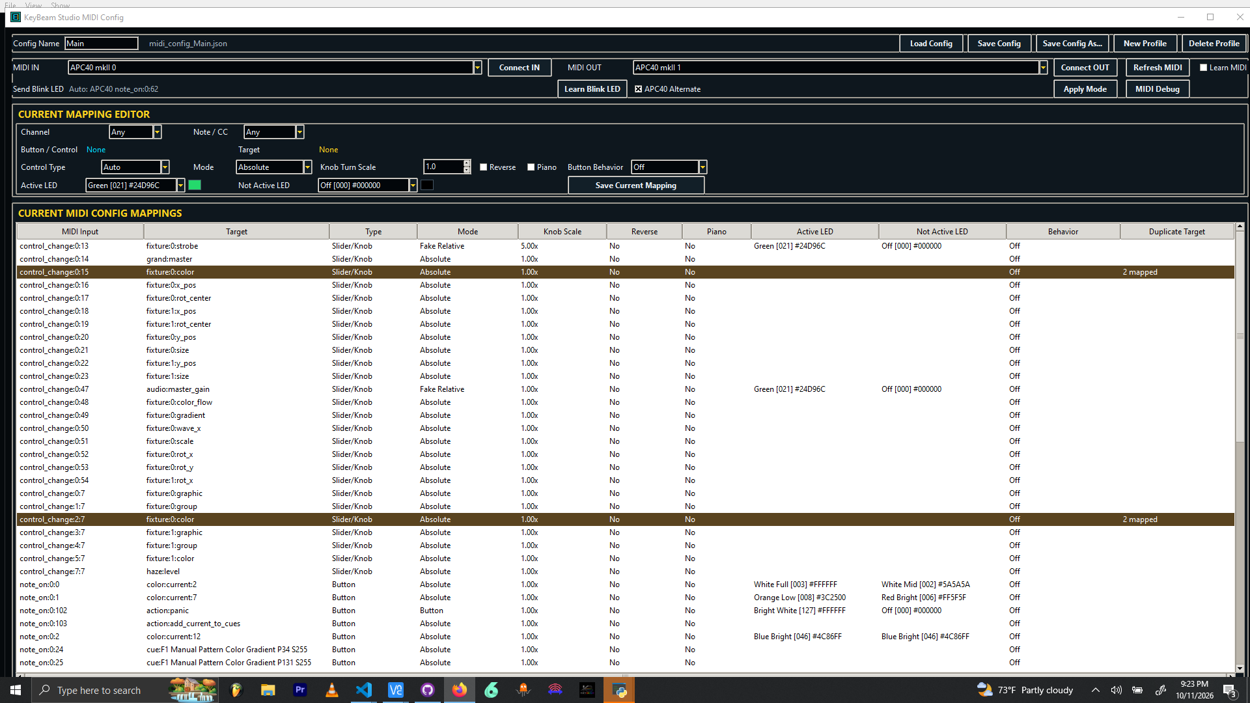
Task: Tick the Piano checkbox
Action: pos(531,167)
